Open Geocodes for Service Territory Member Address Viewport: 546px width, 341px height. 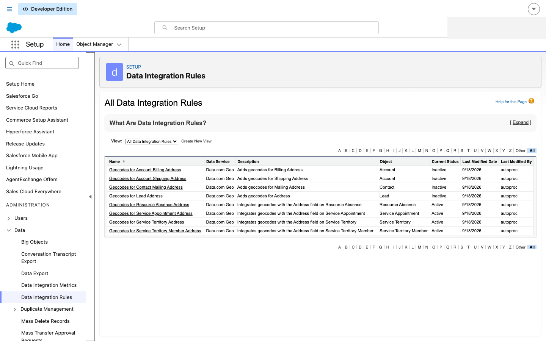[x=155, y=231]
